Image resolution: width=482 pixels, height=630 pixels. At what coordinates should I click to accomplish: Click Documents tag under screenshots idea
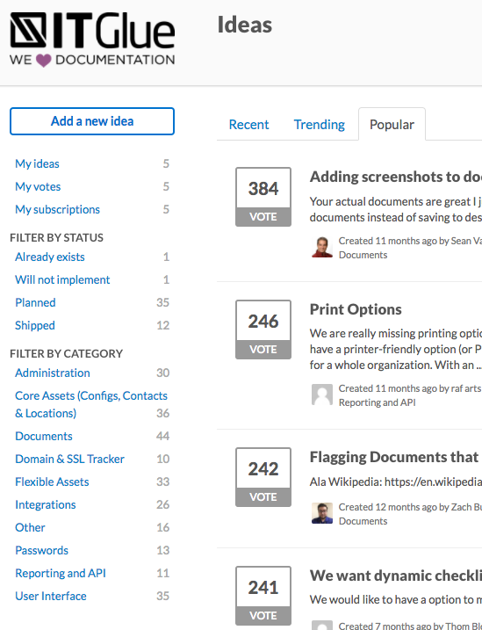point(363,255)
